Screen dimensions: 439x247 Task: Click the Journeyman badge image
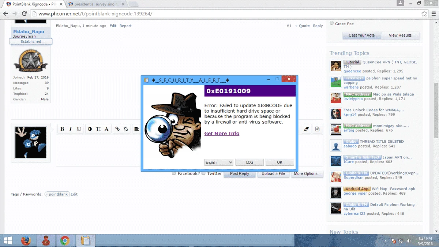(31, 61)
